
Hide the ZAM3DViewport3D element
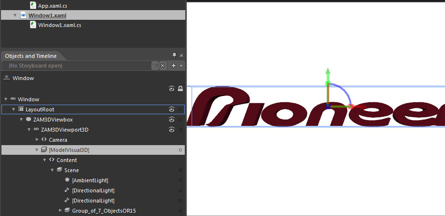point(171,130)
